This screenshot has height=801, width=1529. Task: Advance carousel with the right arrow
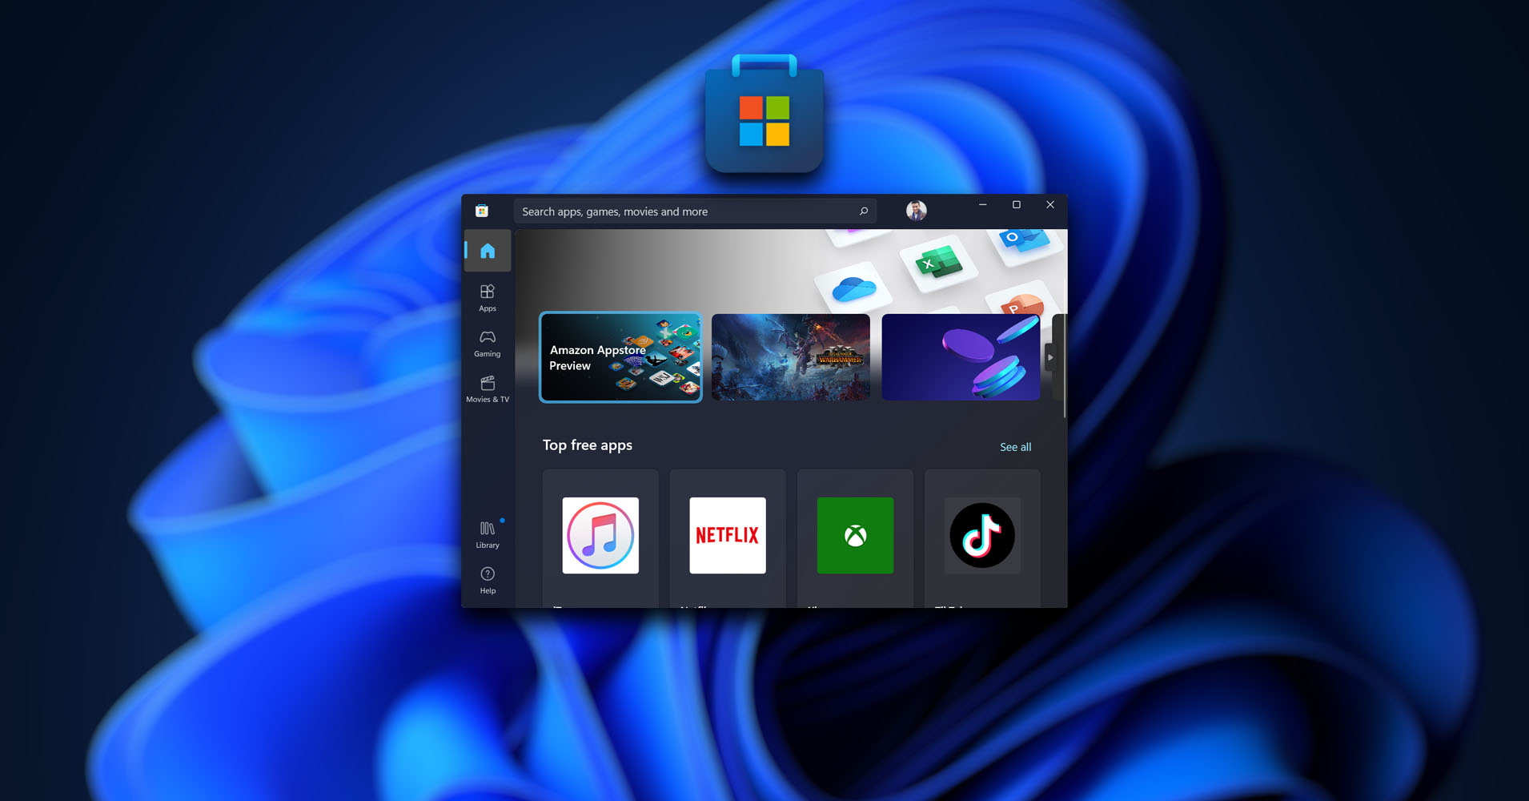pos(1050,357)
